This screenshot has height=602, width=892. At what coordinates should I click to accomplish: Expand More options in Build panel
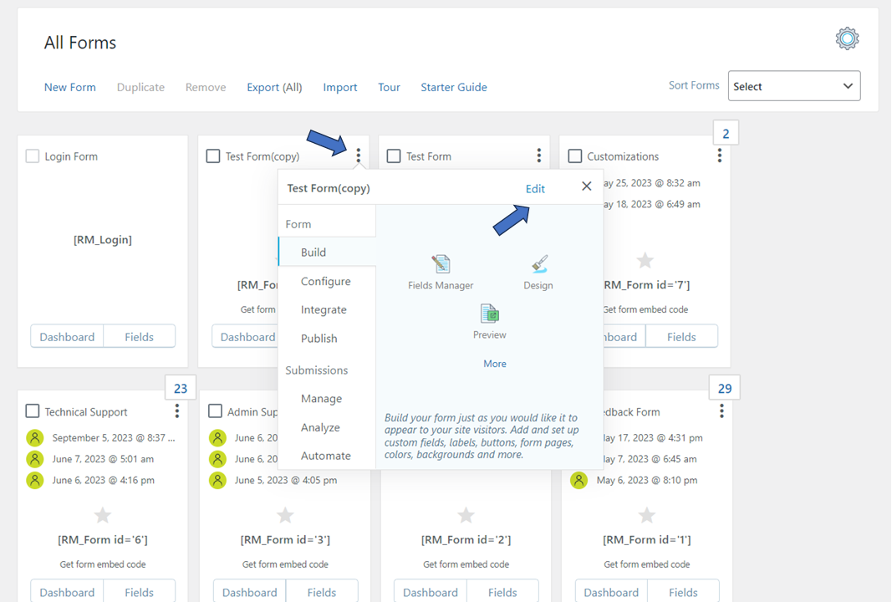tap(495, 364)
